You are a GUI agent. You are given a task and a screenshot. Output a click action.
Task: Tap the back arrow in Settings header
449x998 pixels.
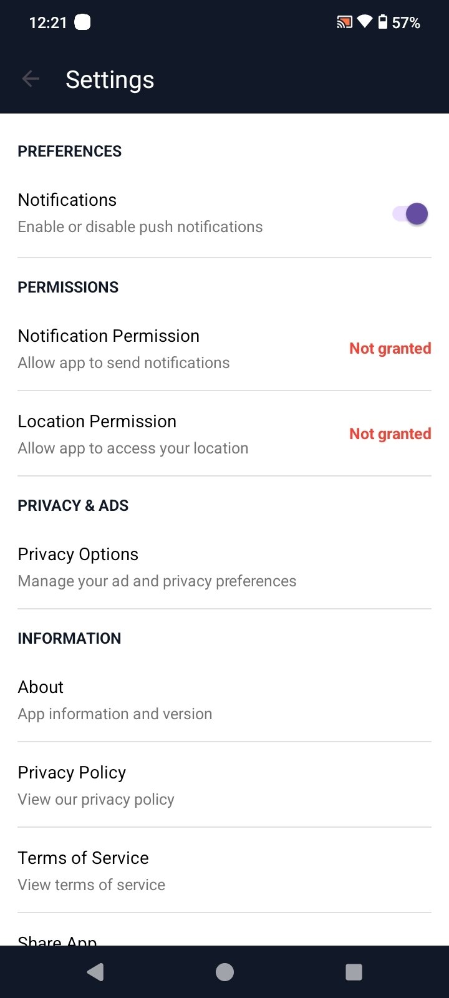point(31,79)
